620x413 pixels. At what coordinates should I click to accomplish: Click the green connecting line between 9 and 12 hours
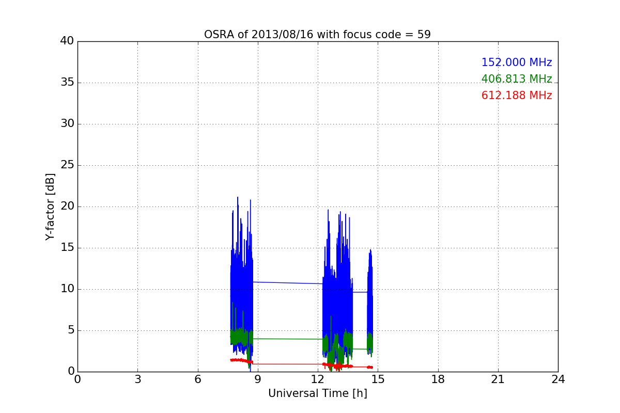tap(288, 339)
